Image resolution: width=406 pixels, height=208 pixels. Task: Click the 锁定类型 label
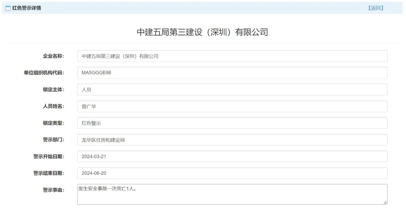(x=54, y=123)
